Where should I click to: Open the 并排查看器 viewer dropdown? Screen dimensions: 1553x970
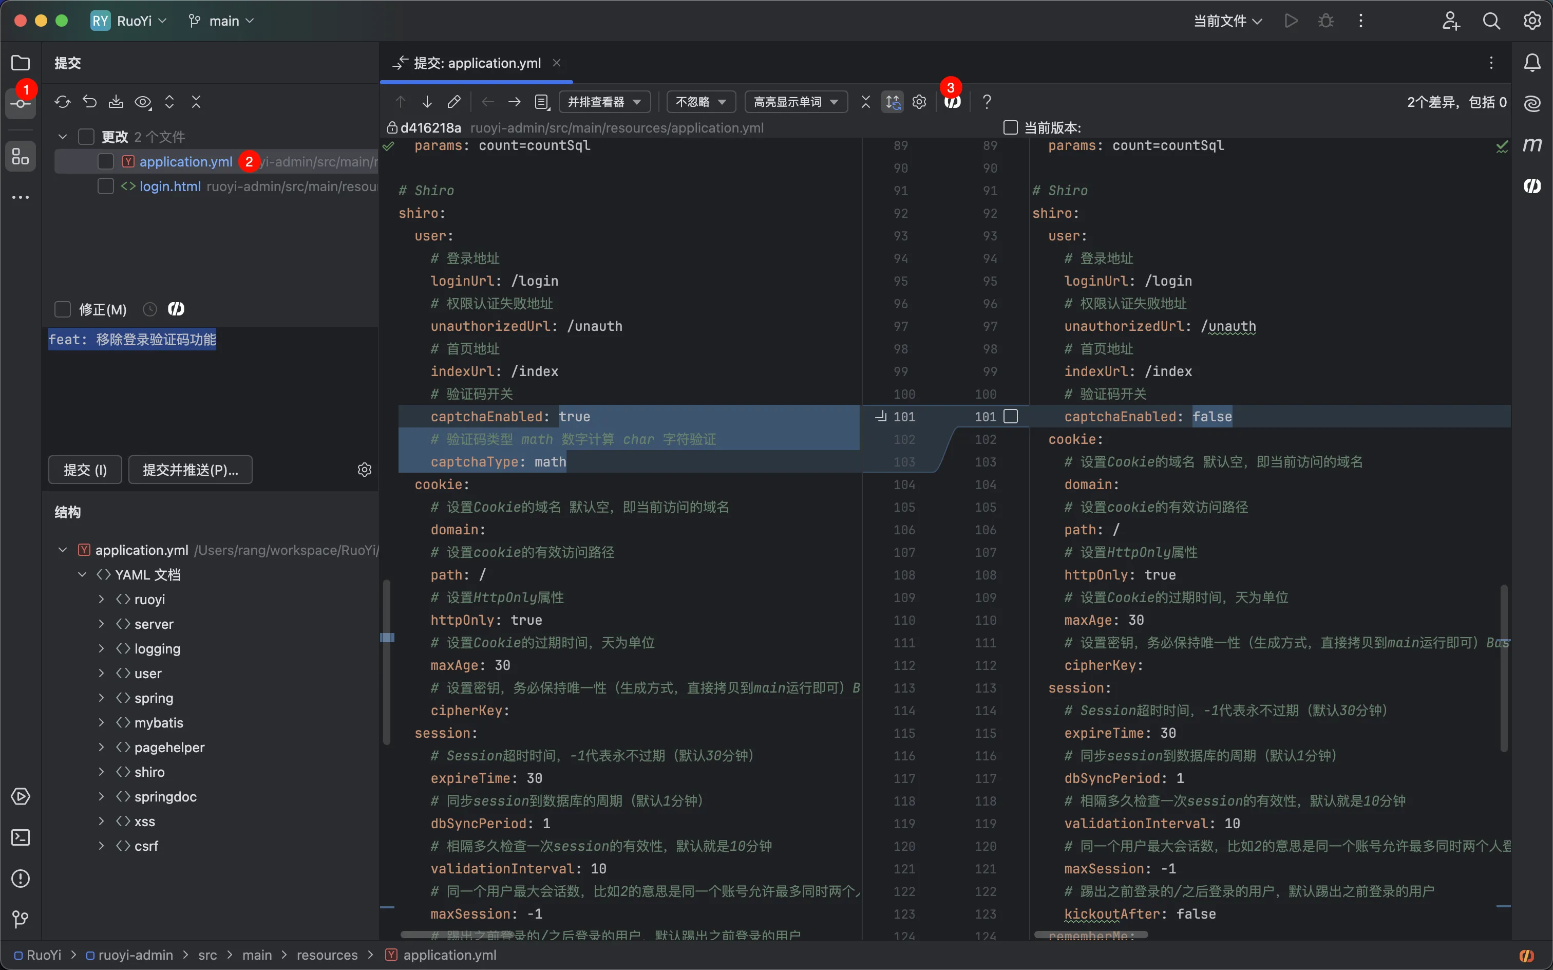[x=604, y=102]
